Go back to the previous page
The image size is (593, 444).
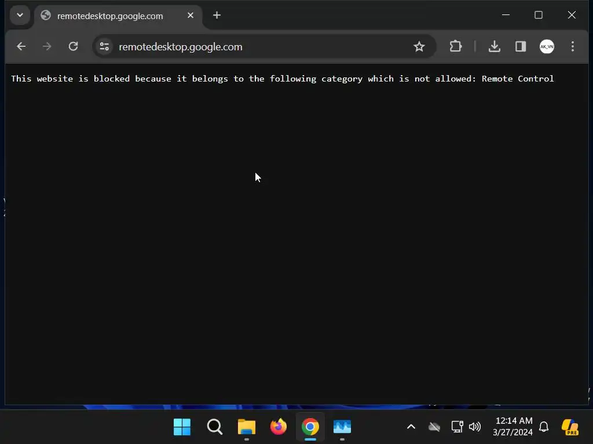[x=21, y=46]
